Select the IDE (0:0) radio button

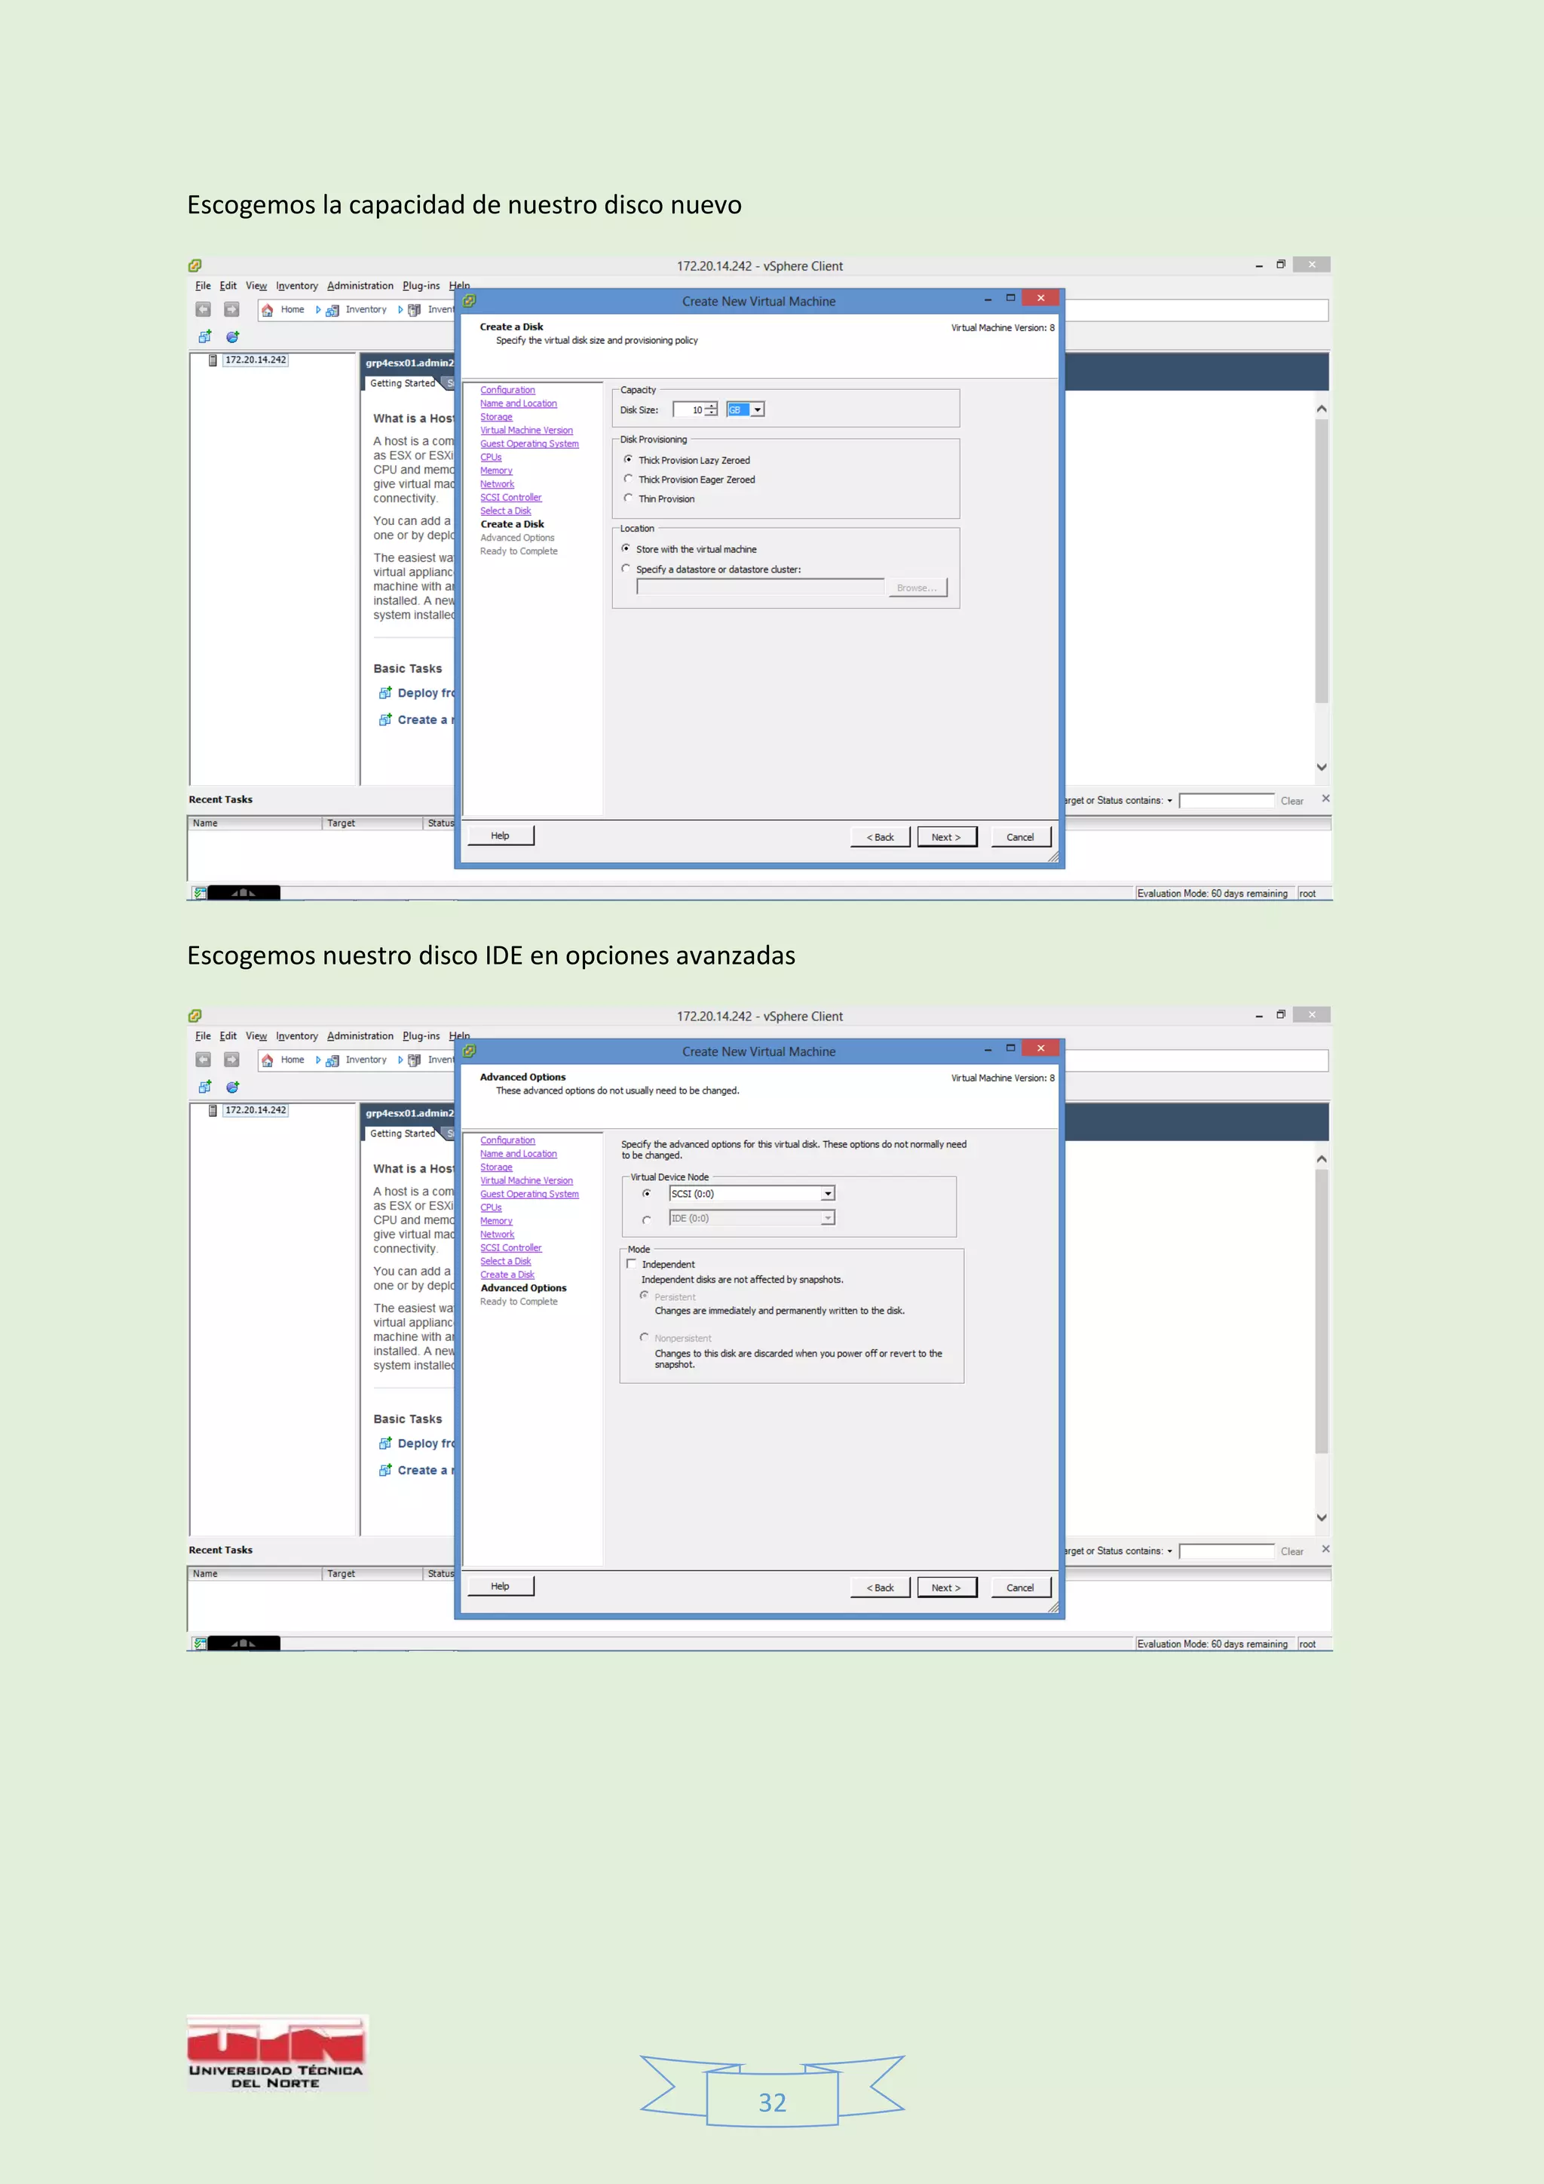pos(647,1219)
